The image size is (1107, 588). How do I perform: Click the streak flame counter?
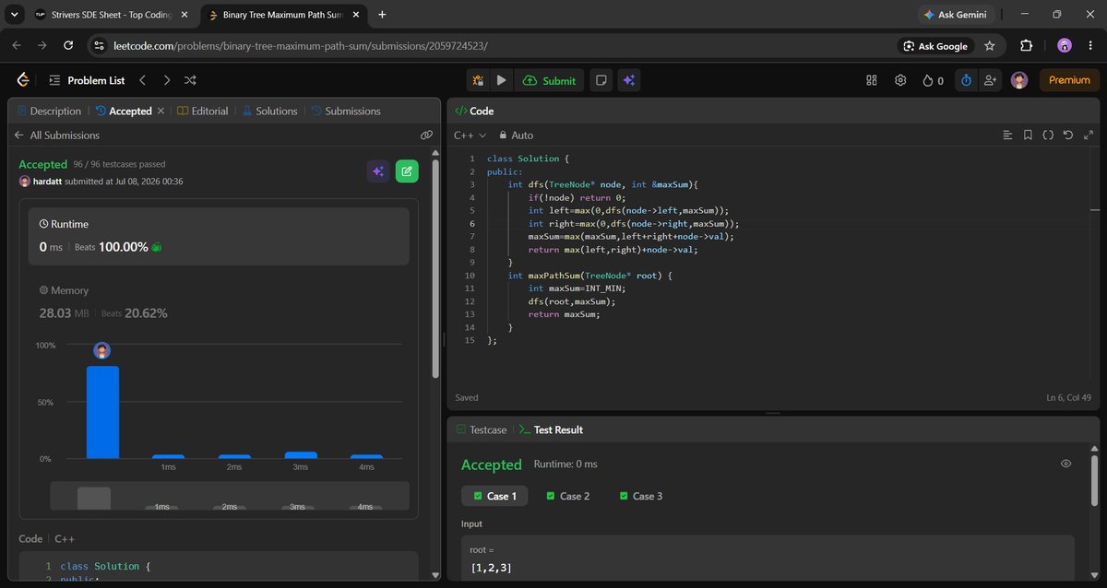(x=933, y=80)
